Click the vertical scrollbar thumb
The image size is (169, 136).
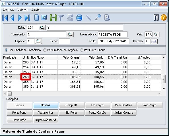[x=164, y=79]
